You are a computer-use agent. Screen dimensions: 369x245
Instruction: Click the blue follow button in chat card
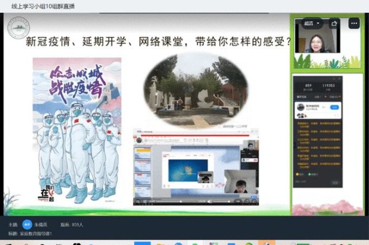[334, 107]
